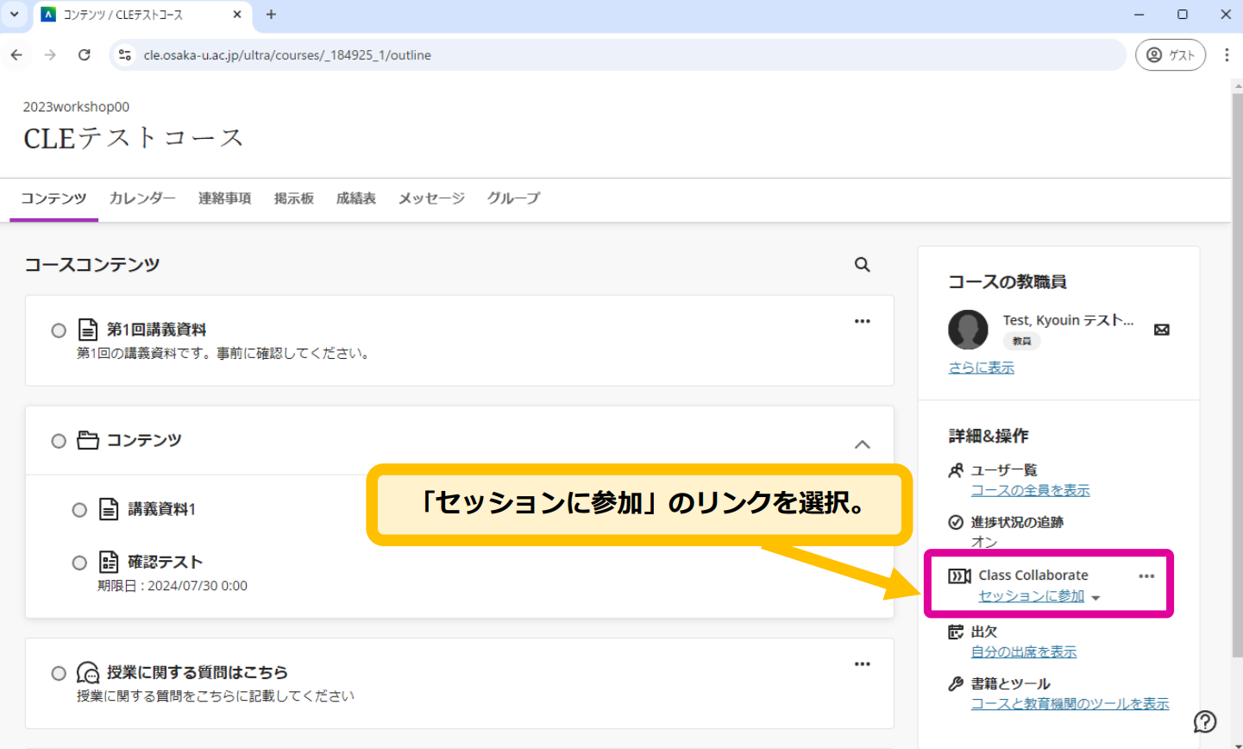Switch to the カレンダー tab

click(x=142, y=198)
